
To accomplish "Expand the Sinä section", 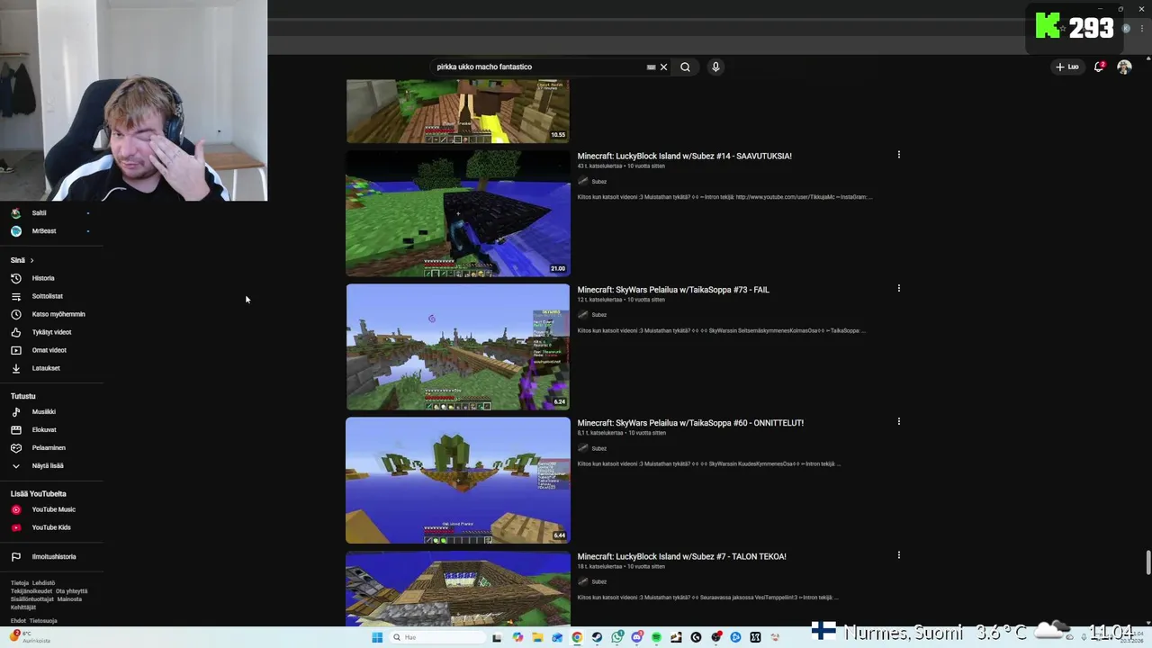I will tap(22, 260).
